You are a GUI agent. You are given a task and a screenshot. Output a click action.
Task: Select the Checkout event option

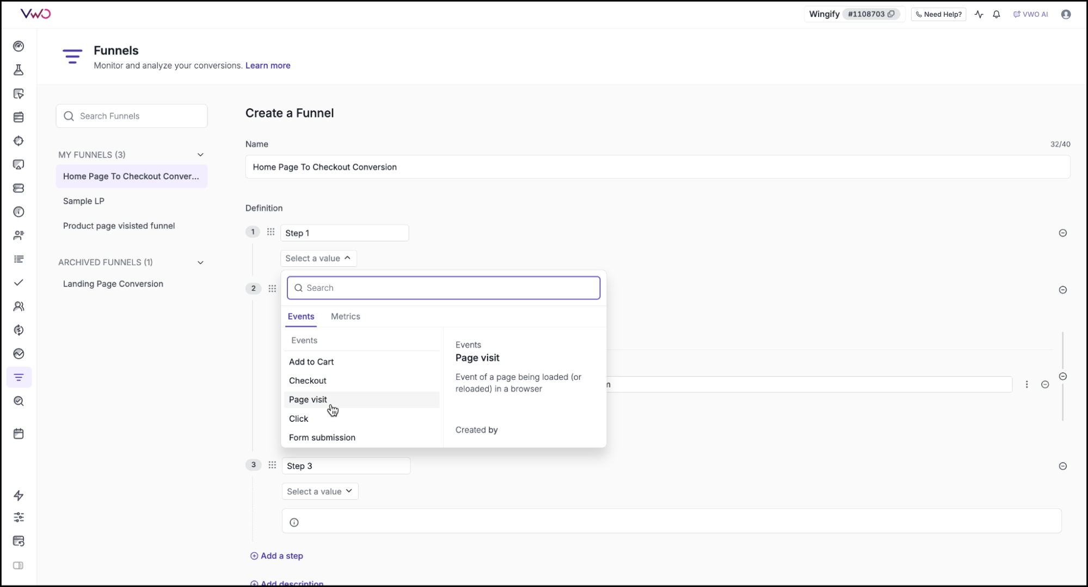(308, 380)
